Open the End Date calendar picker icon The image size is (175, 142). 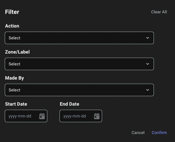97,116
